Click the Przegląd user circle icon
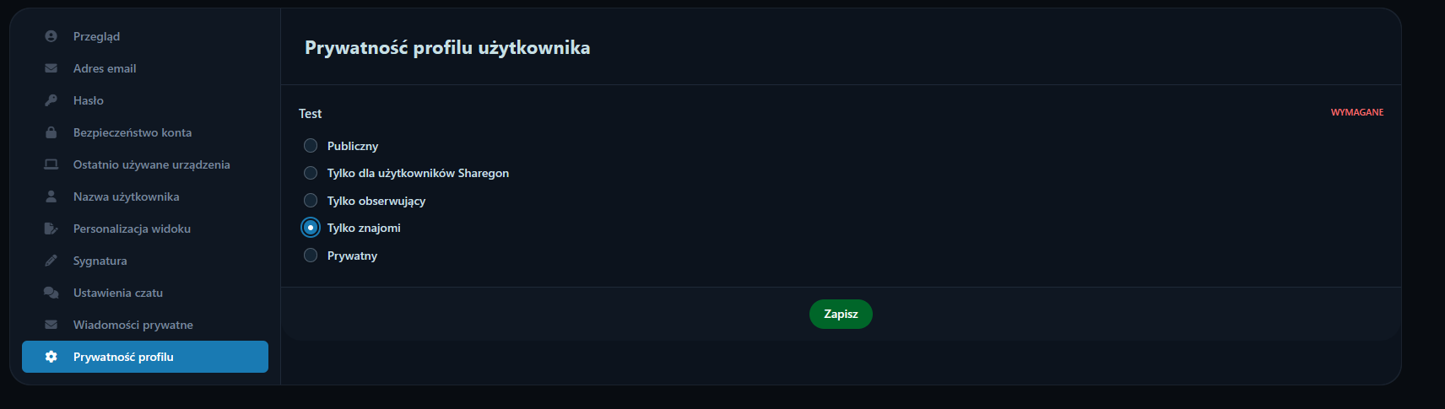1445x409 pixels. pos(51,36)
